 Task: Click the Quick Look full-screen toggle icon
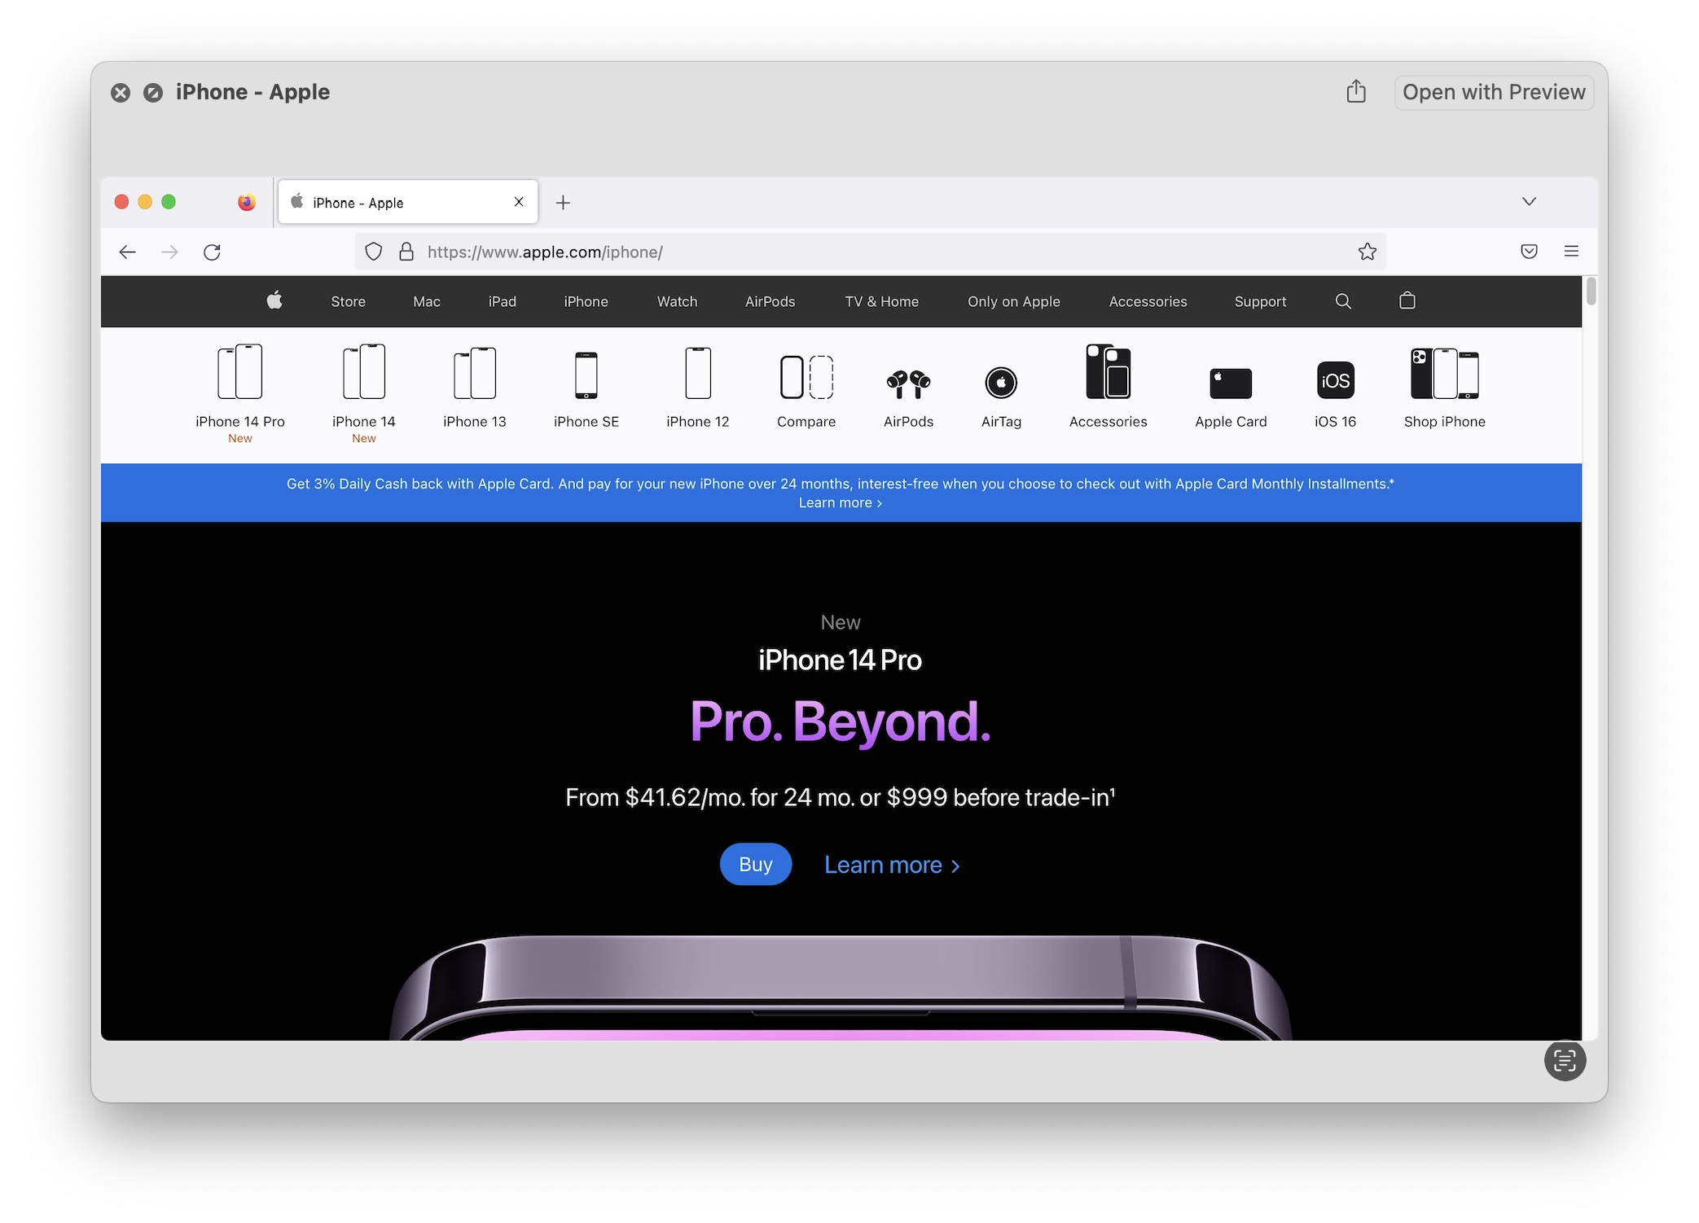(153, 93)
